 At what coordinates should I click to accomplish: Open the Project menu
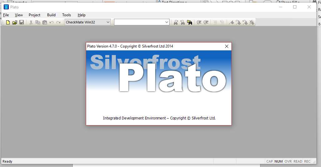pos(34,15)
